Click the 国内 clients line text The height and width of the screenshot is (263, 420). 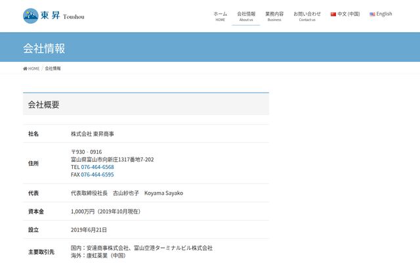pyautogui.click(x=142, y=248)
